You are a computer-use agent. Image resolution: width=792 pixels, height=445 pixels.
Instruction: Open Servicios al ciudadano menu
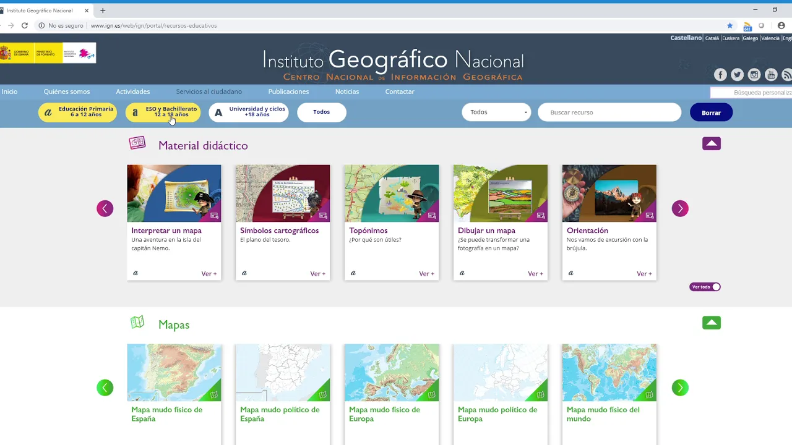point(209,91)
